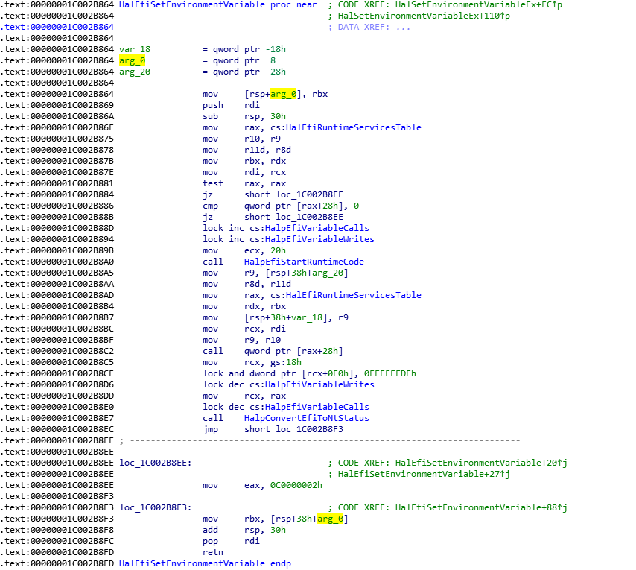
Task: Click the mov r8d, r11d instruction
Action: pos(247,284)
